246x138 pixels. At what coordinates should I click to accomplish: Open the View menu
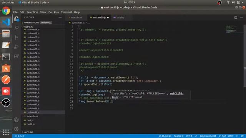point(43,12)
